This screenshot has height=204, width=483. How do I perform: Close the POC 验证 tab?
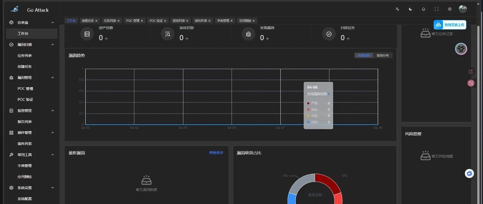click(x=165, y=21)
